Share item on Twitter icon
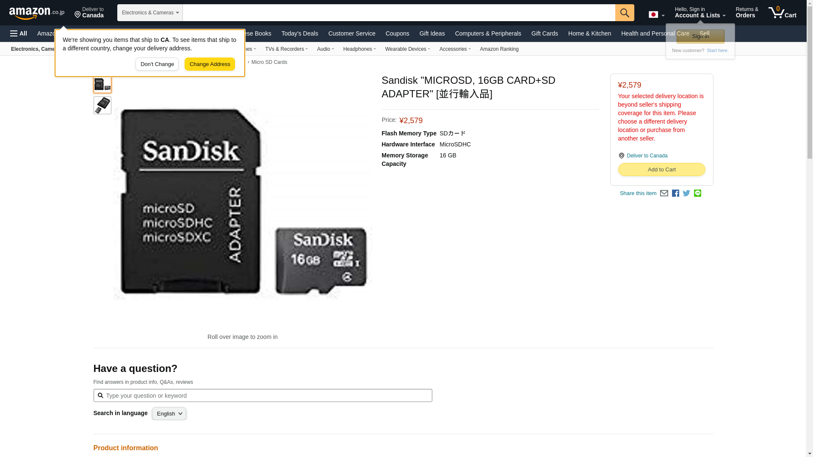The width and height of the screenshot is (813, 457). [686, 193]
